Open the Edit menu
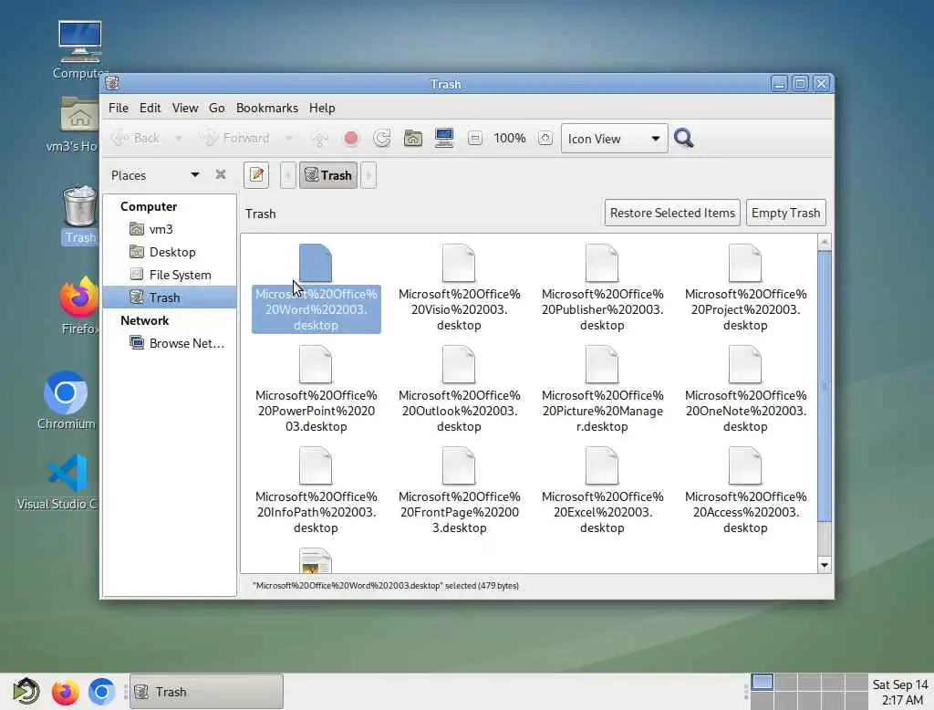This screenshot has width=934, height=710. [x=150, y=108]
